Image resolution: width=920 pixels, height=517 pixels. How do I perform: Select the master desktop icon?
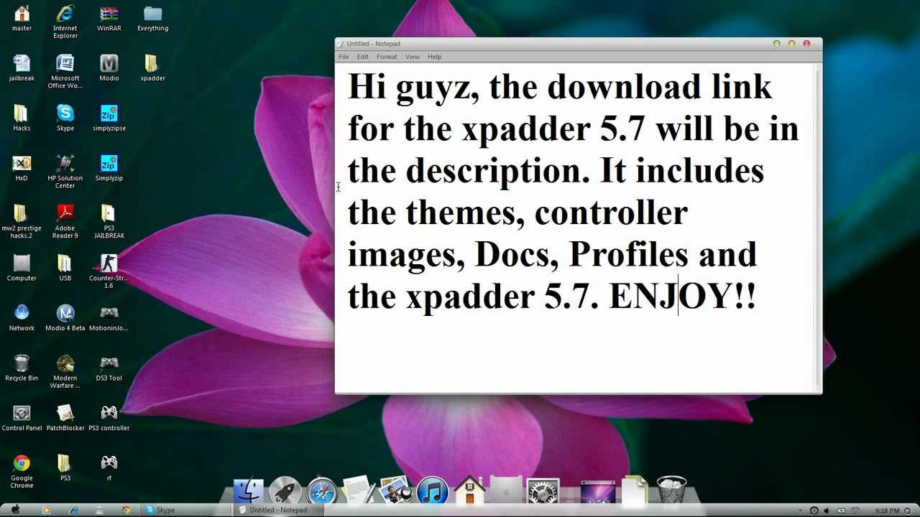(x=22, y=19)
